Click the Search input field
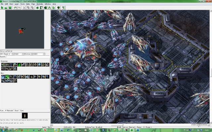The width and height of the screenshot is (212, 132). 28,57
